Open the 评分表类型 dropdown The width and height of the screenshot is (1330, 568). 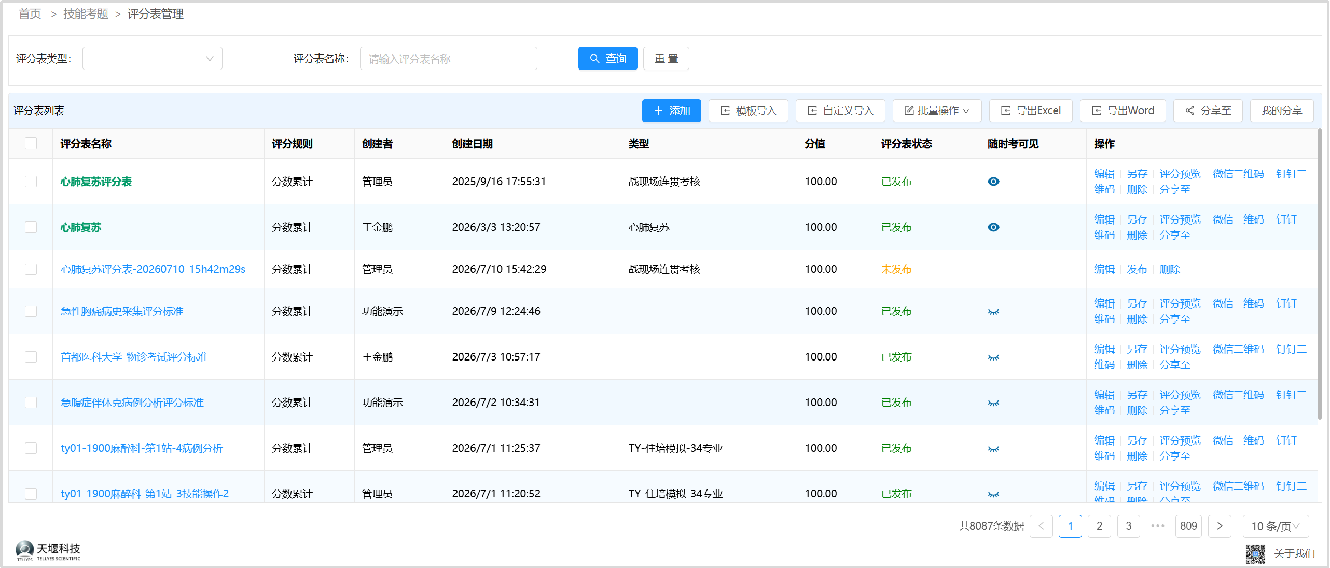point(152,59)
